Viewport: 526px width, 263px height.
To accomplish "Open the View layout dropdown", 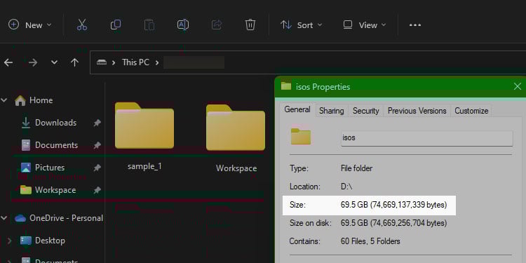I will click(x=365, y=25).
